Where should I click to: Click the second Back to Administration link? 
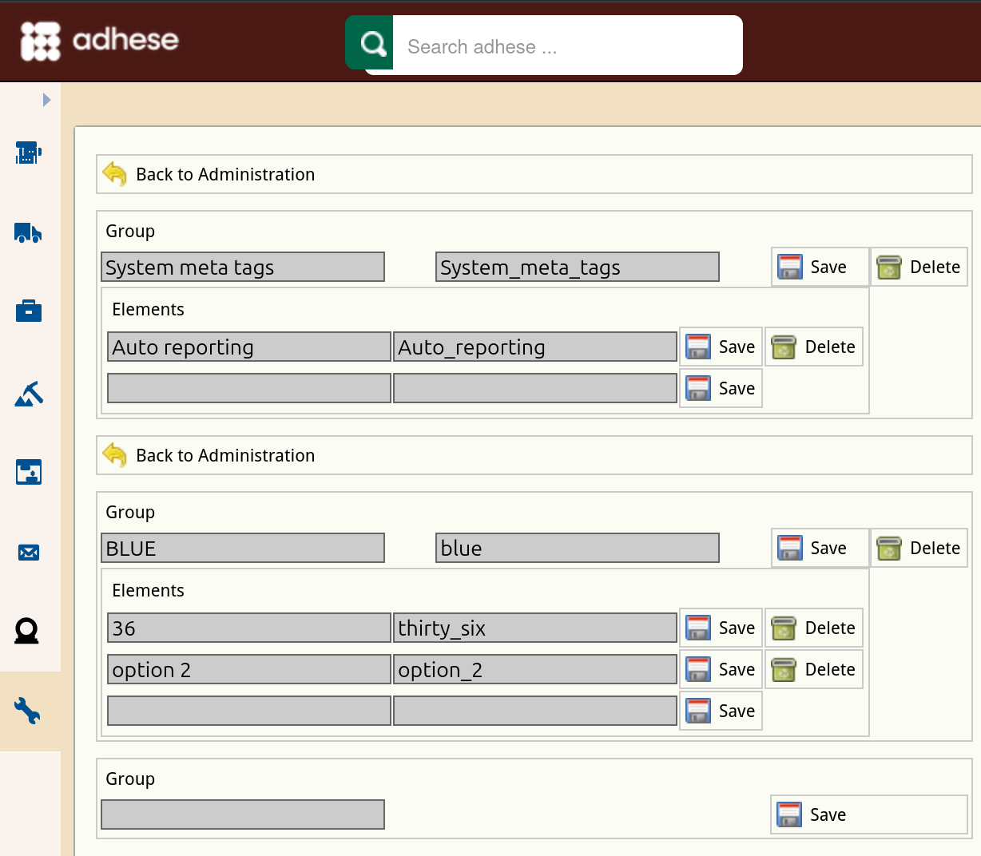point(224,456)
